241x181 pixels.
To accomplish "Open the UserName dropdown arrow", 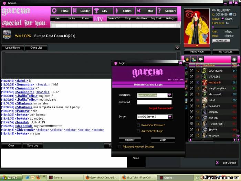I will pos(169,95).
